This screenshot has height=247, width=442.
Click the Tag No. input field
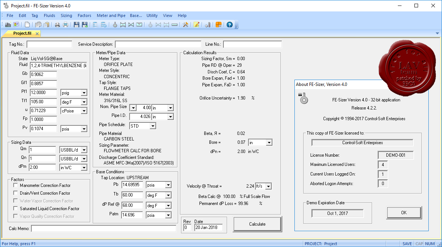tap(50, 44)
